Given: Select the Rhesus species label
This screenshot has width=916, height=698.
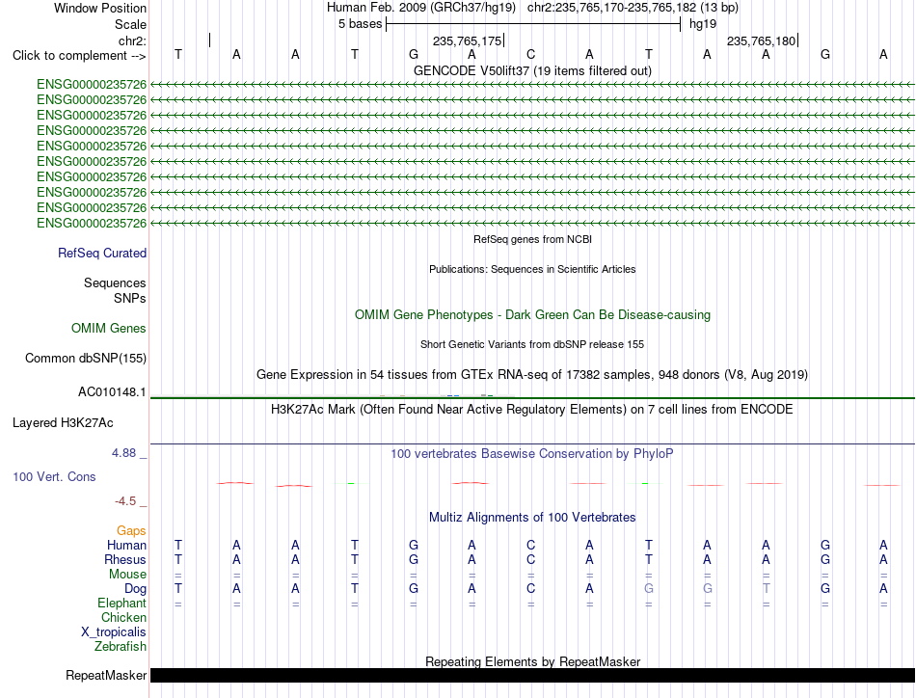Looking at the screenshot, I should pos(125,559).
